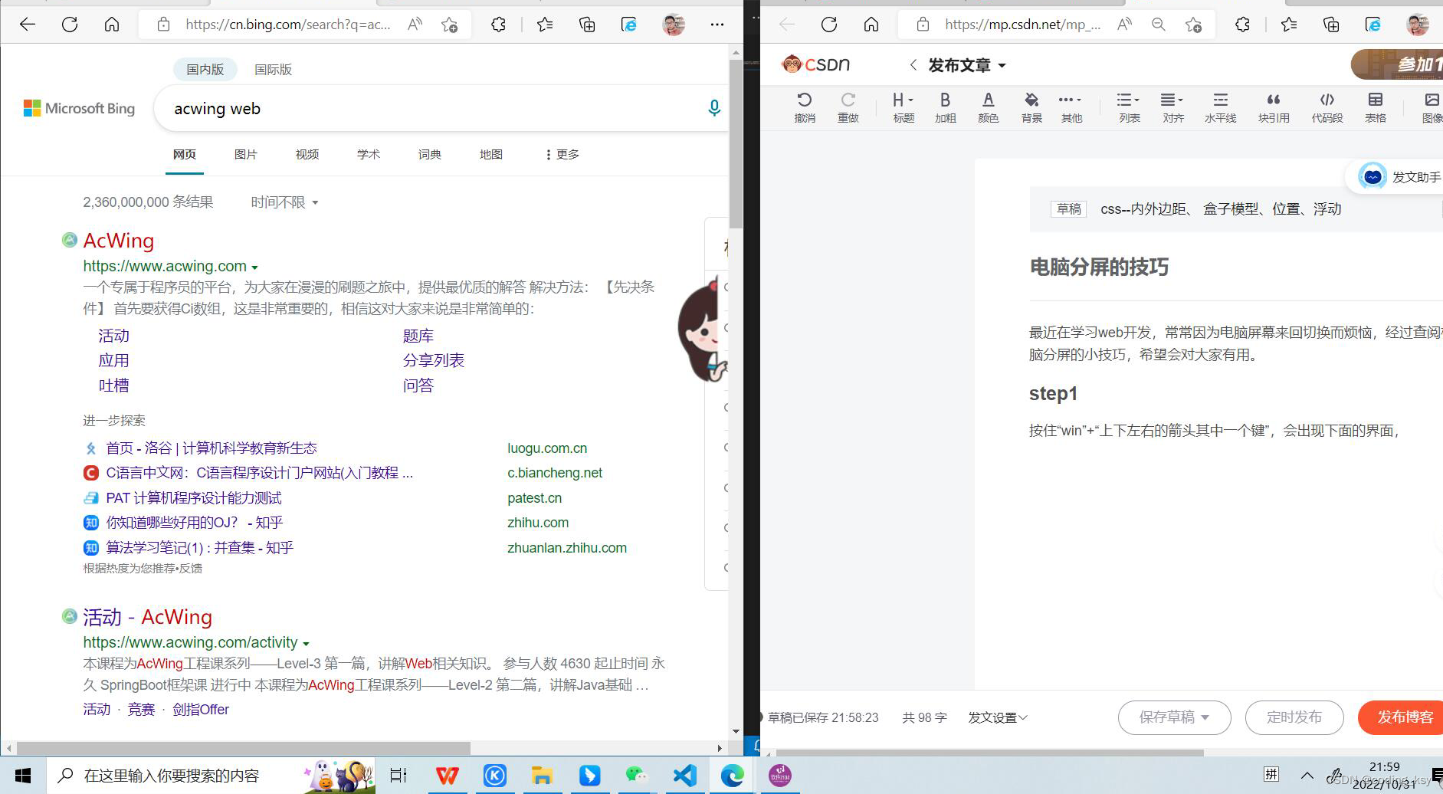The image size is (1443, 794).
Task: Go back from the CSDN publish page
Action: click(x=913, y=65)
